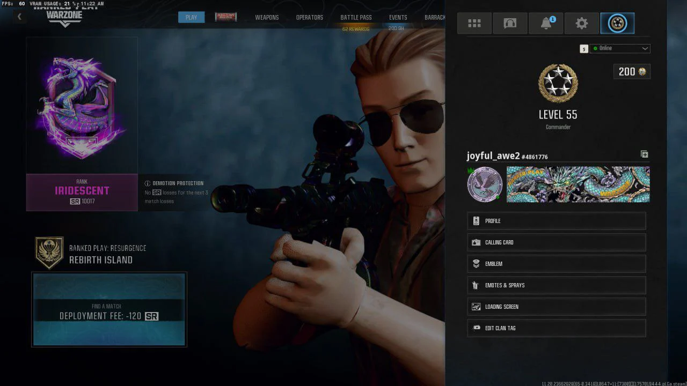This screenshot has height=386, width=687.
Task: Open the Barracks tab
Action: pos(435,17)
